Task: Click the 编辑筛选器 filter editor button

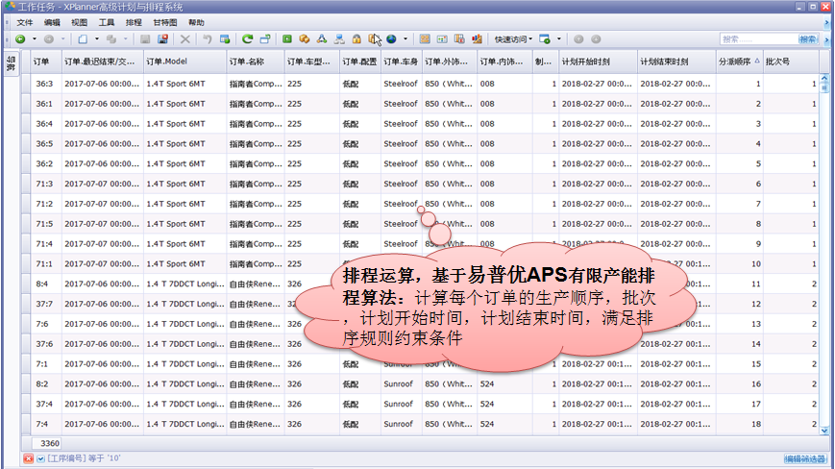Action: tap(804, 458)
